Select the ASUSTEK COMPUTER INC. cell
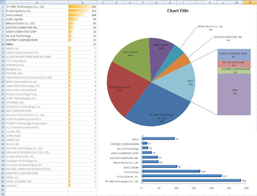 tap(37, 28)
